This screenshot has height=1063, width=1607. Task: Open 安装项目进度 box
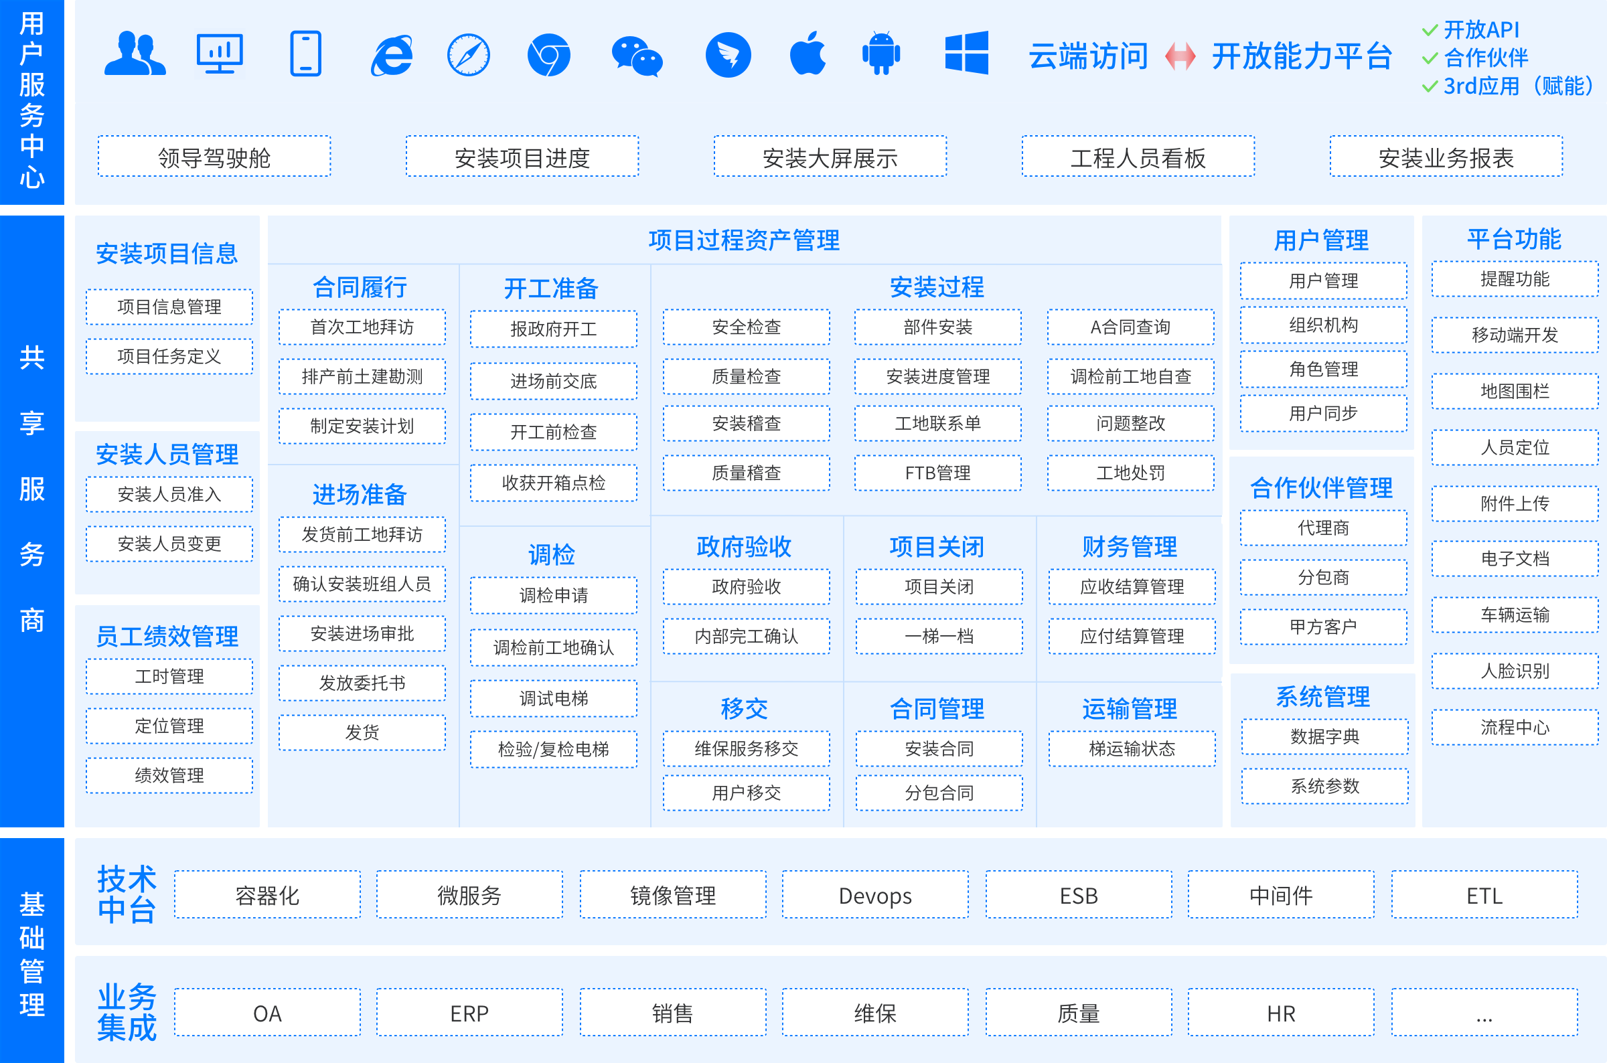522,157
